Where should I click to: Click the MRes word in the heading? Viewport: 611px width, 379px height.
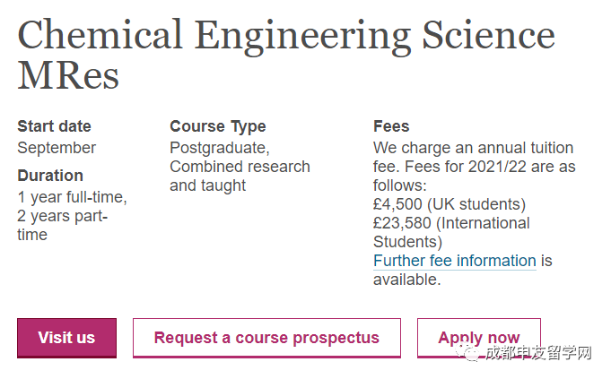point(68,75)
